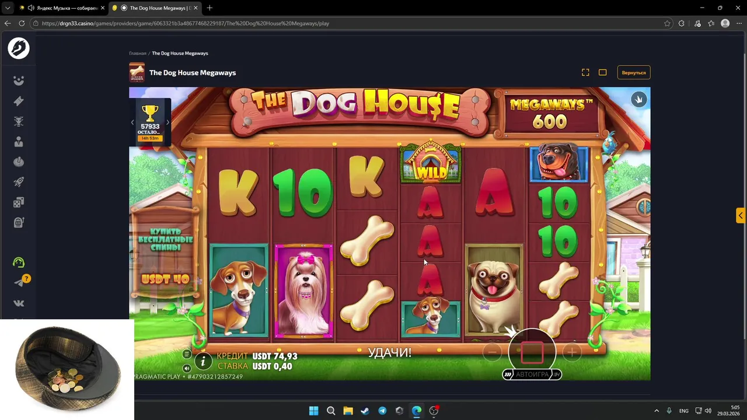Image resolution: width=747 pixels, height=420 pixels.
Task: Click the bet USDT 0,40 value
Action: coord(272,366)
